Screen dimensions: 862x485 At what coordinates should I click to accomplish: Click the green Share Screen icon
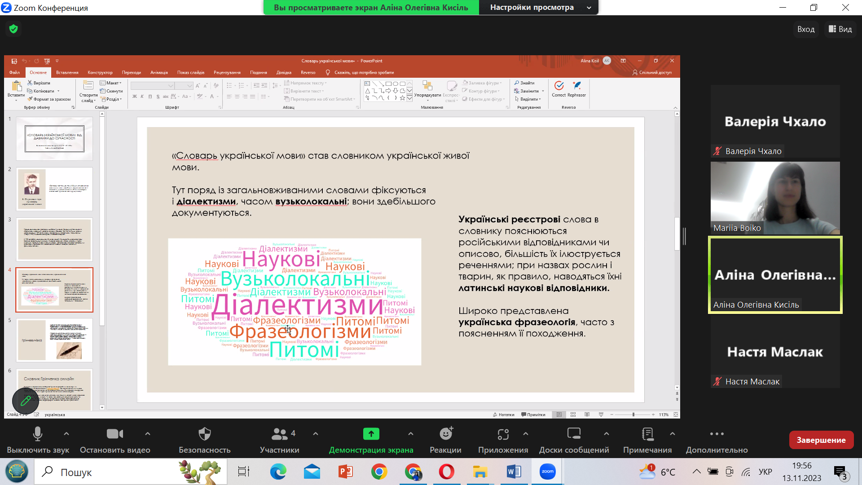point(371,434)
